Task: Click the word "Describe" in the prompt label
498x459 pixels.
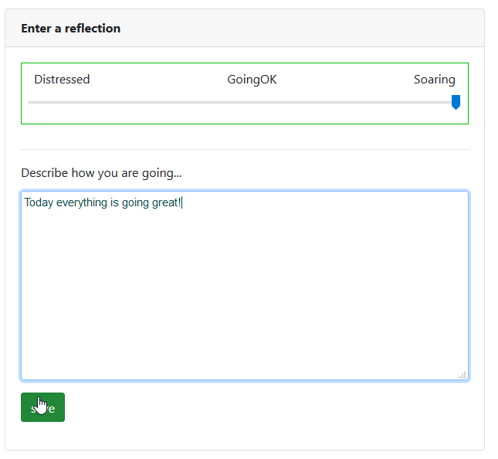Action: point(44,172)
